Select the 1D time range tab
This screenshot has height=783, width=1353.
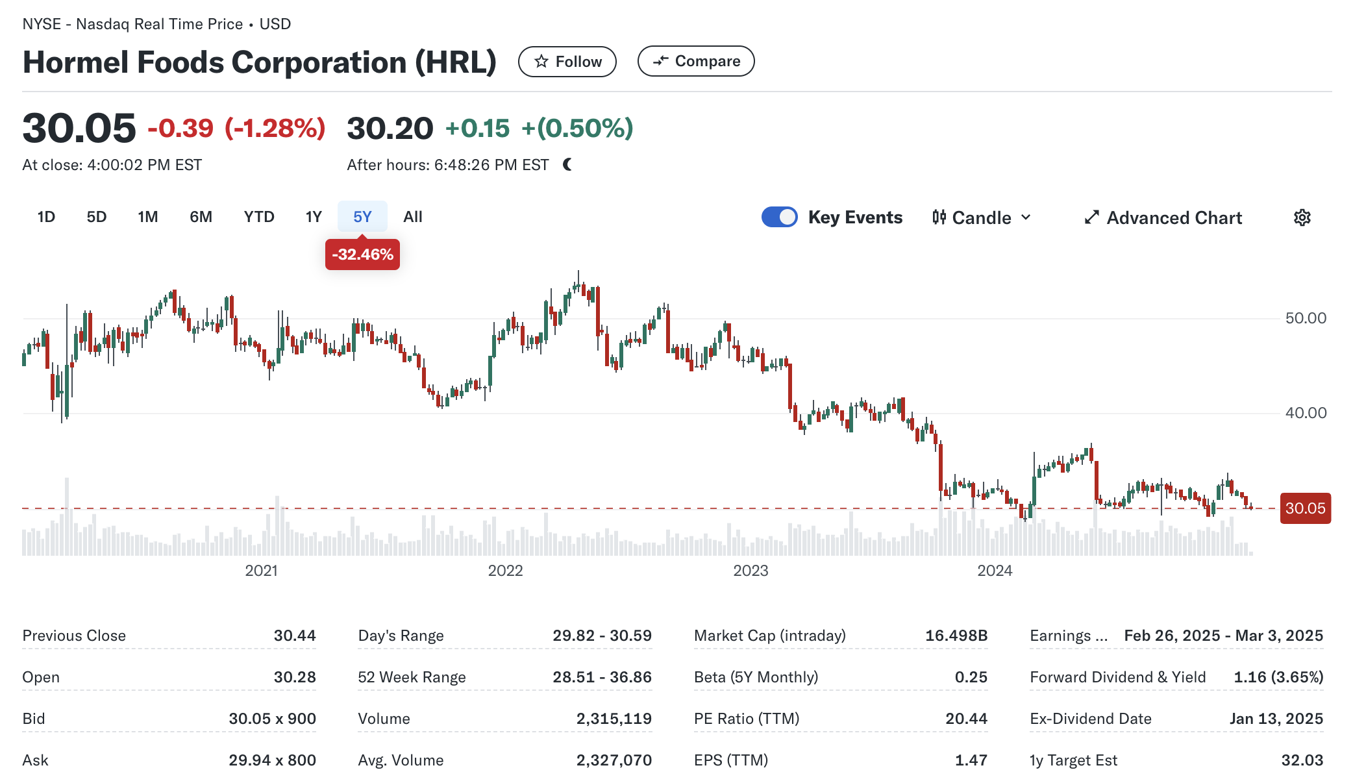[x=46, y=217]
